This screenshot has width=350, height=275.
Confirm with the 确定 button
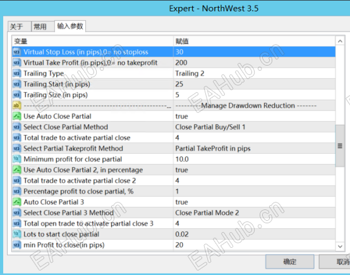coord(290,262)
